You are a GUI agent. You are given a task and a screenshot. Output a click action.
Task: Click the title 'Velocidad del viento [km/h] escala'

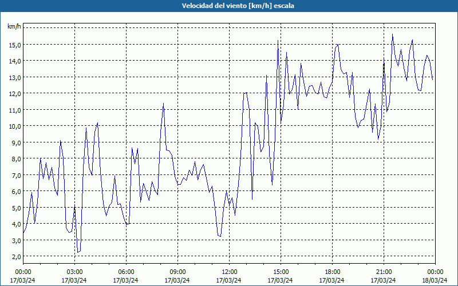click(238, 6)
